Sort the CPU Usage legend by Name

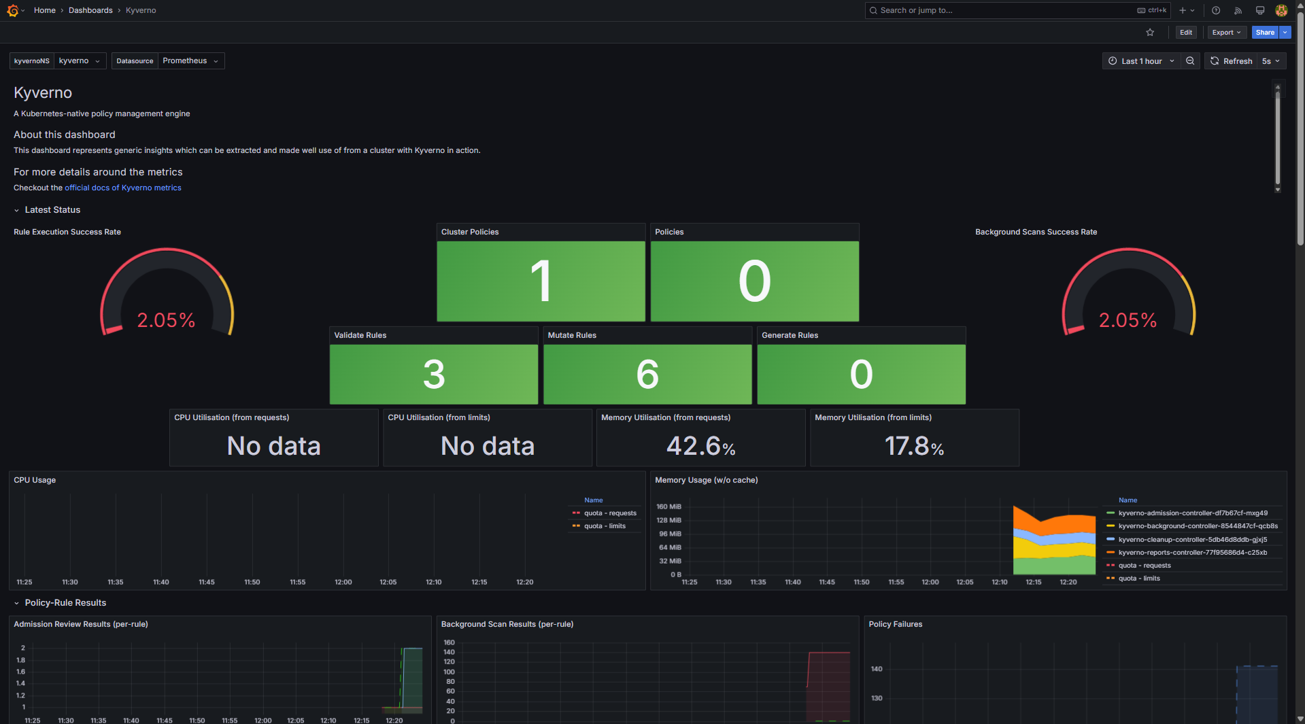[x=593, y=500]
